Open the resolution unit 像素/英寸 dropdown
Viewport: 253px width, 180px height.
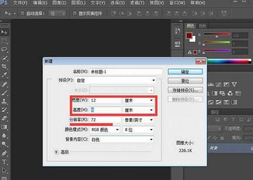point(139,120)
